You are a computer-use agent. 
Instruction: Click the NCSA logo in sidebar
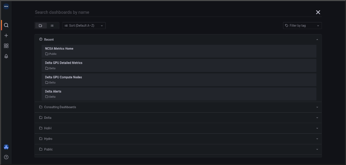pyautogui.click(x=6, y=7)
